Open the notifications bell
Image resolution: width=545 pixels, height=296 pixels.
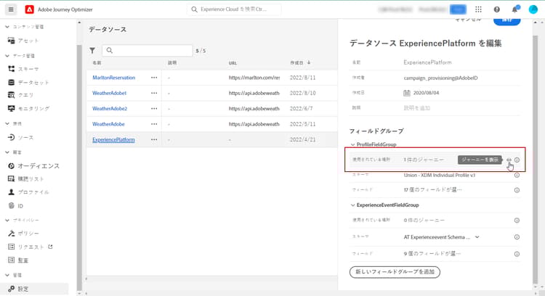[x=514, y=9]
